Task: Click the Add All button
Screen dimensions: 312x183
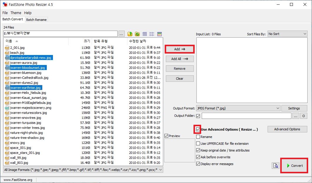Action: click(180, 59)
